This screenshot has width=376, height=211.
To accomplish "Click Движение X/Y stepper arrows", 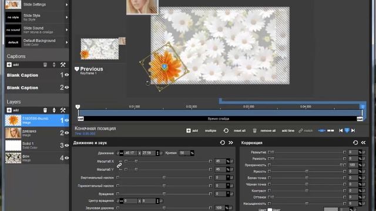I will point(157,153).
